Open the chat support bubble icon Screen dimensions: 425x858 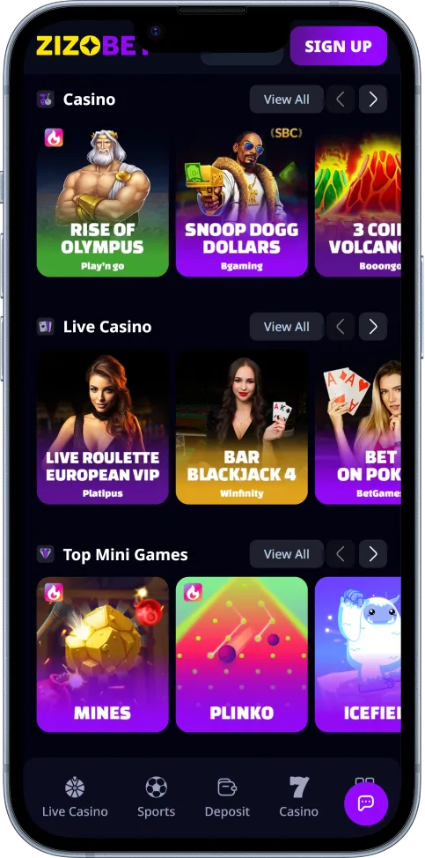tap(365, 803)
